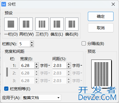119x103 pixels.
Task: Increase column 1 宽度 width with up arrow
Action: [x=36, y=64]
